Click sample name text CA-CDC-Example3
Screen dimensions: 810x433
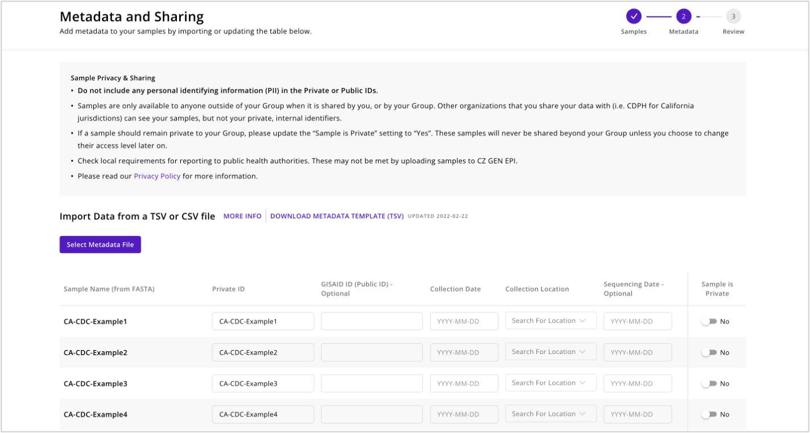click(96, 384)
